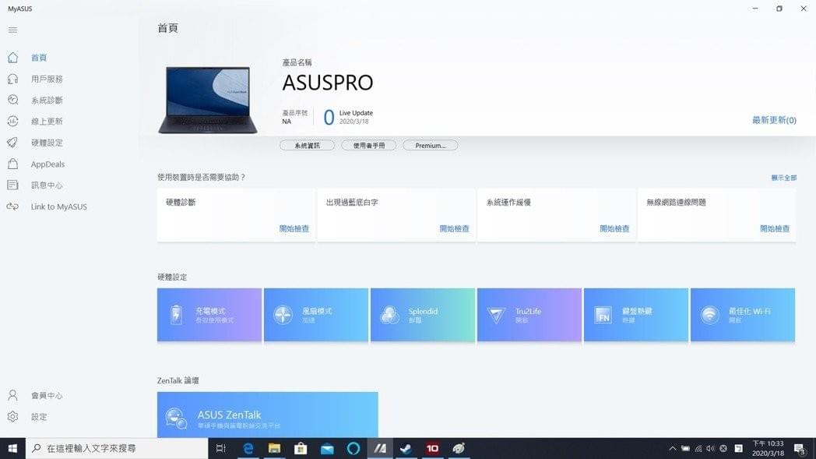Click the Premium... button
Viewport: 816px width, 459px height.
point(431,146)
